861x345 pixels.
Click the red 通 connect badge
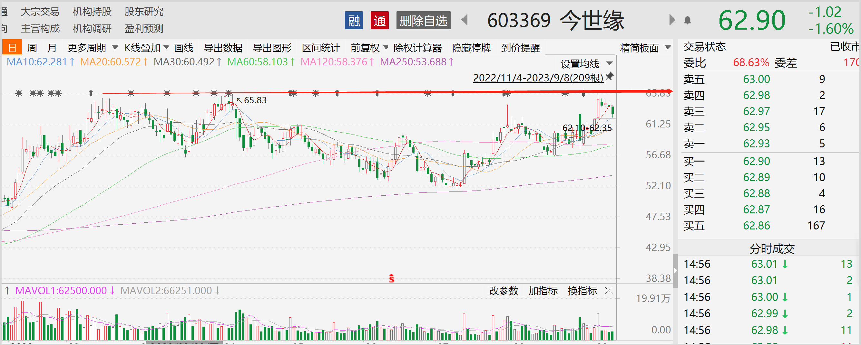[x=379, y=20]
